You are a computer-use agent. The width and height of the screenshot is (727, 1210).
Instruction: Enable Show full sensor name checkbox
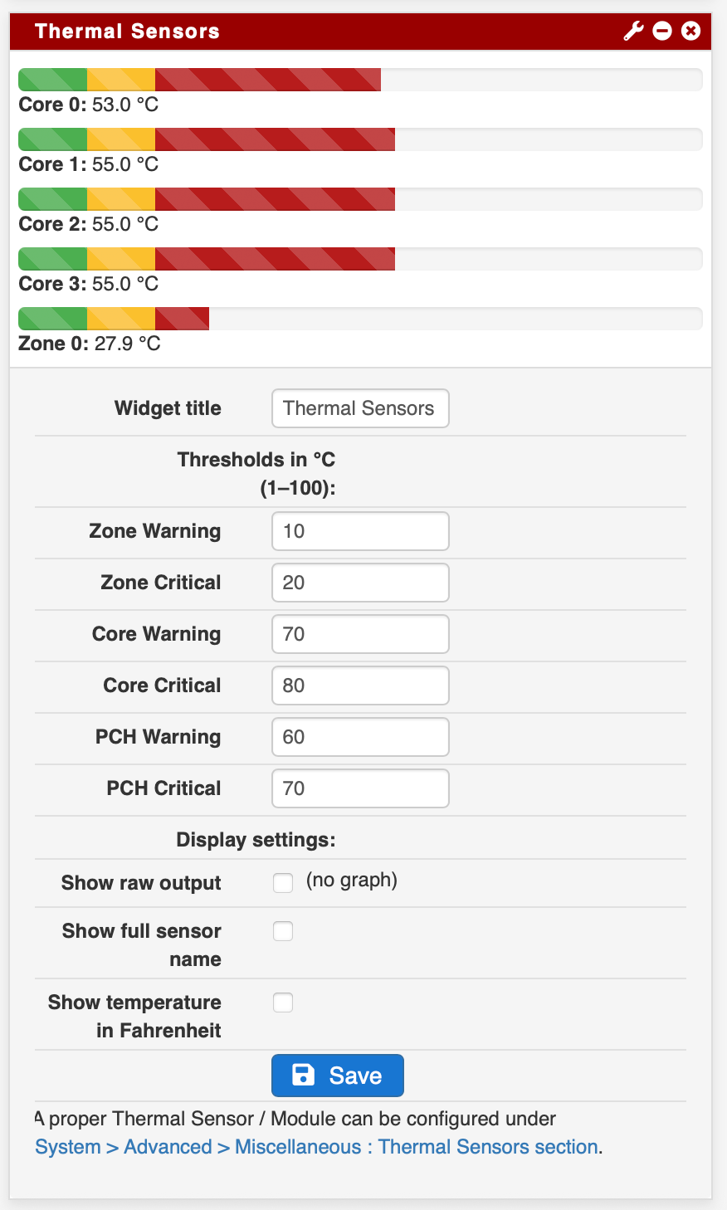283,931
